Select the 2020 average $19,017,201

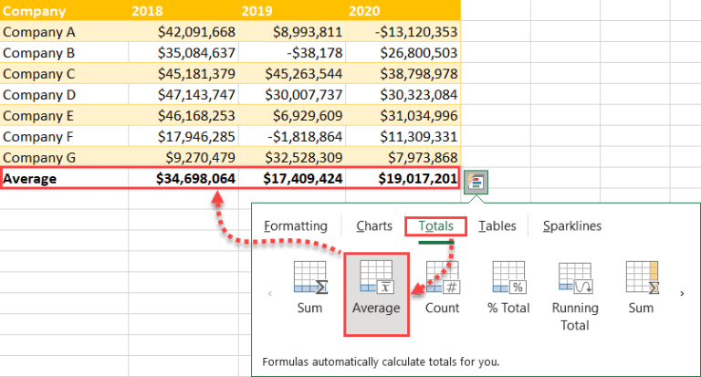coord(403,178)
